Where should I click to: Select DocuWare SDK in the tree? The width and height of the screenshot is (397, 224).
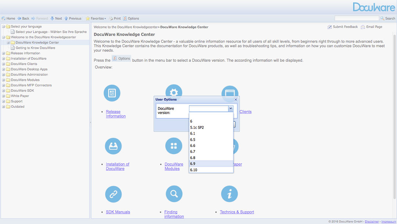(x=22, y=90)
